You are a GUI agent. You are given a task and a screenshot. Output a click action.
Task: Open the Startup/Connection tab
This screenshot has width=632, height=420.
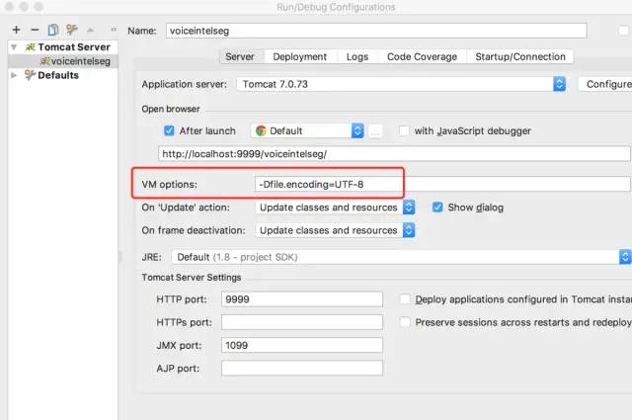[x=520, y=57]
